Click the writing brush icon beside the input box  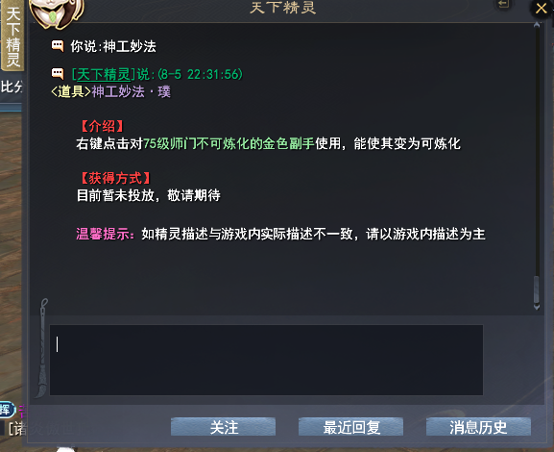[x=41, y=348]
